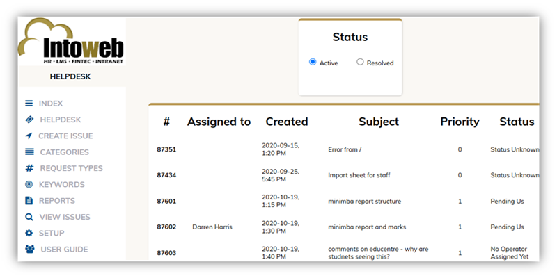Image resolution: width=557 pixels, height=278 pixels.
Task: Open KEYWORDS in sidebar
Action: click(x=62, y=184)
